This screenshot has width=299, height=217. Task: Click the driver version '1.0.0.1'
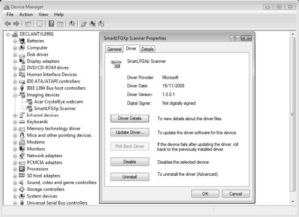coord(169,94)
